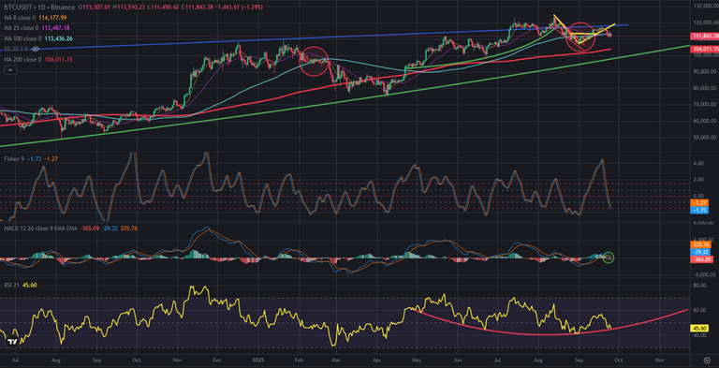Click the yellow 45.60 RSI value label
The width and height of the screenshot is (719, 368).
(699, 328)
